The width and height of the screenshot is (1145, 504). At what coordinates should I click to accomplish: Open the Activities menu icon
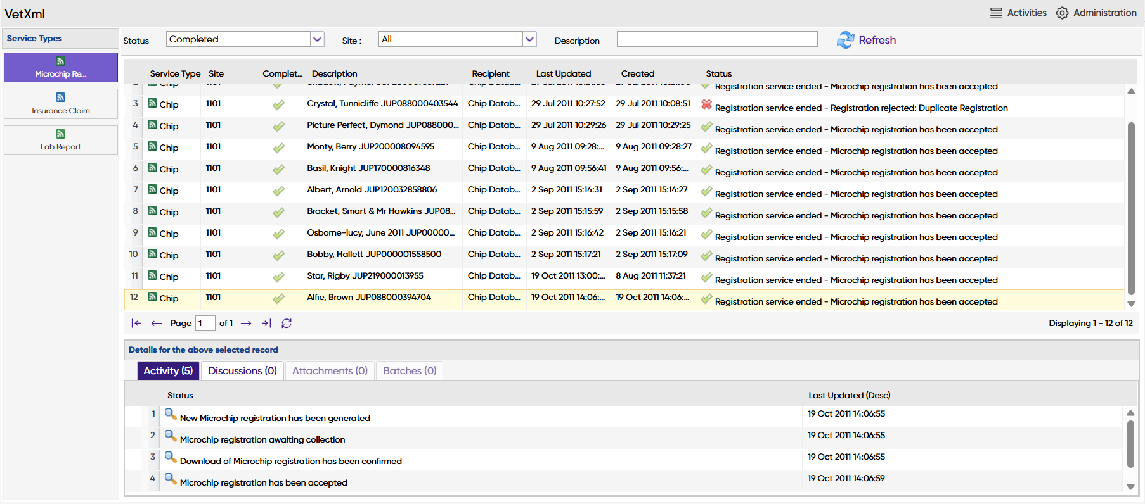point(996,13)
